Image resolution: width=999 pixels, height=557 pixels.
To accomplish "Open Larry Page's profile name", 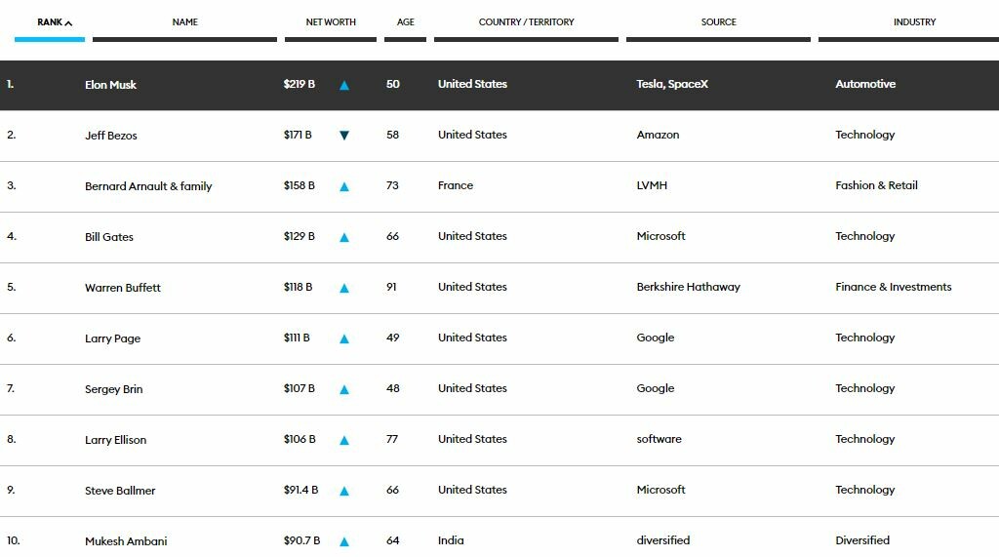I will click(113, 338).
